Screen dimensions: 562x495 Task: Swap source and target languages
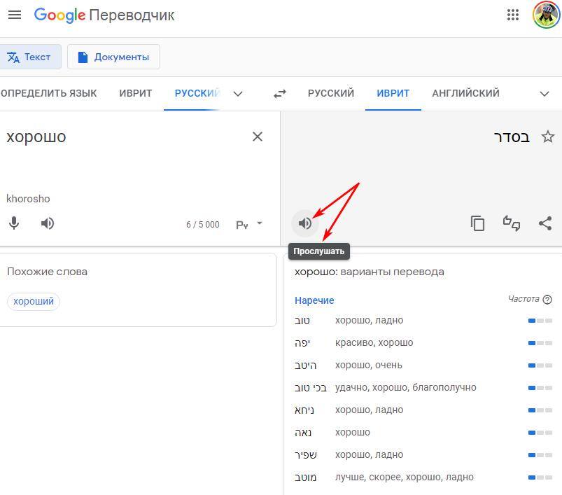280,93
